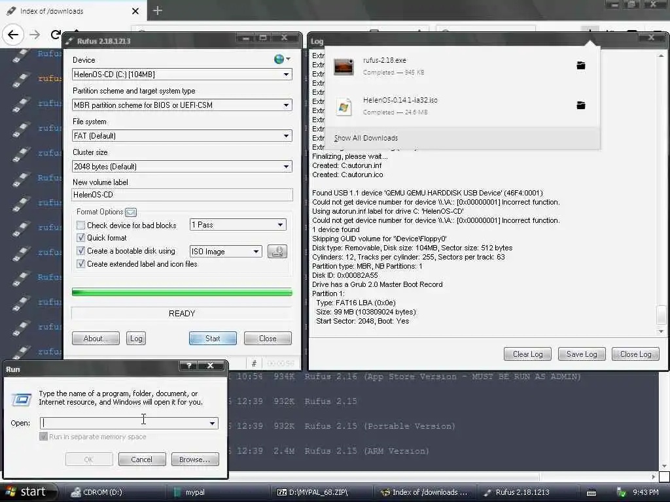Click the Rufus 2.15 (ARM Version) link

[366, 451]
